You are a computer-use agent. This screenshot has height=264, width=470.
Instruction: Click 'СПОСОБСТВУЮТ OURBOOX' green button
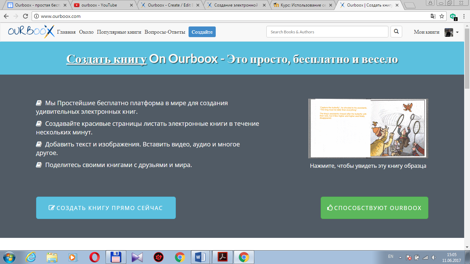(374, 208)
